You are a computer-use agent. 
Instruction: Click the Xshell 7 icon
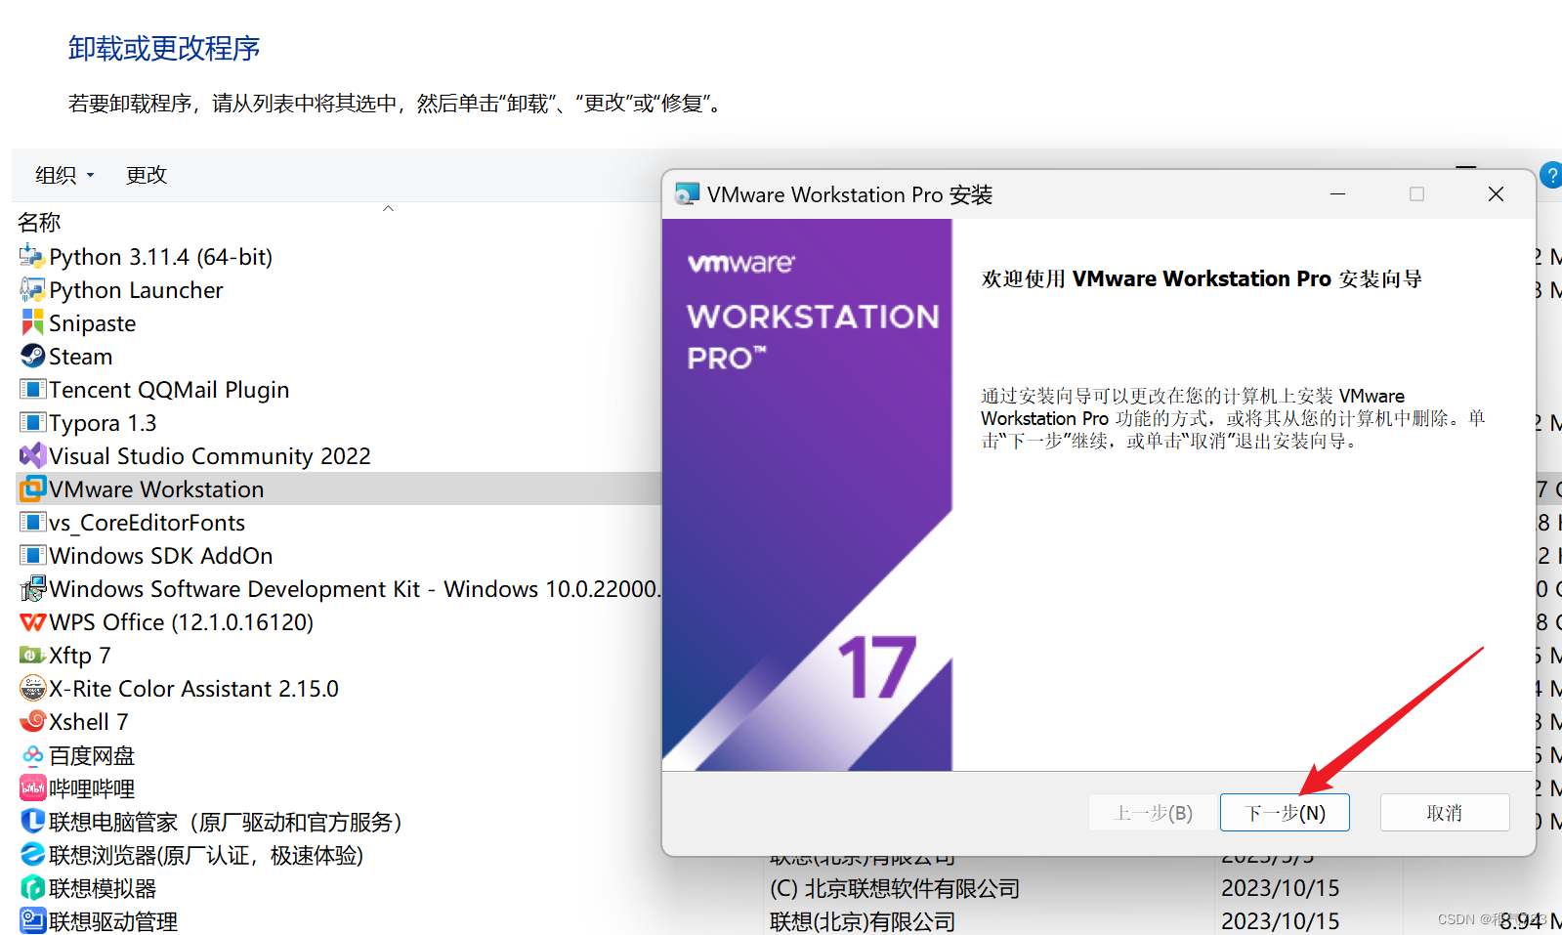[x=32, y=721]
